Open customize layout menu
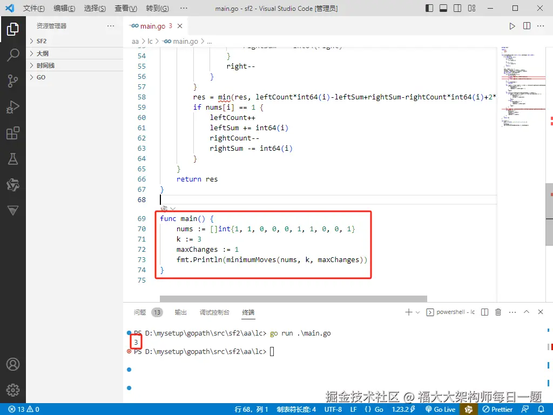This screenshot has height=415, width=553. pyautogui.click(x=471, y=8)
